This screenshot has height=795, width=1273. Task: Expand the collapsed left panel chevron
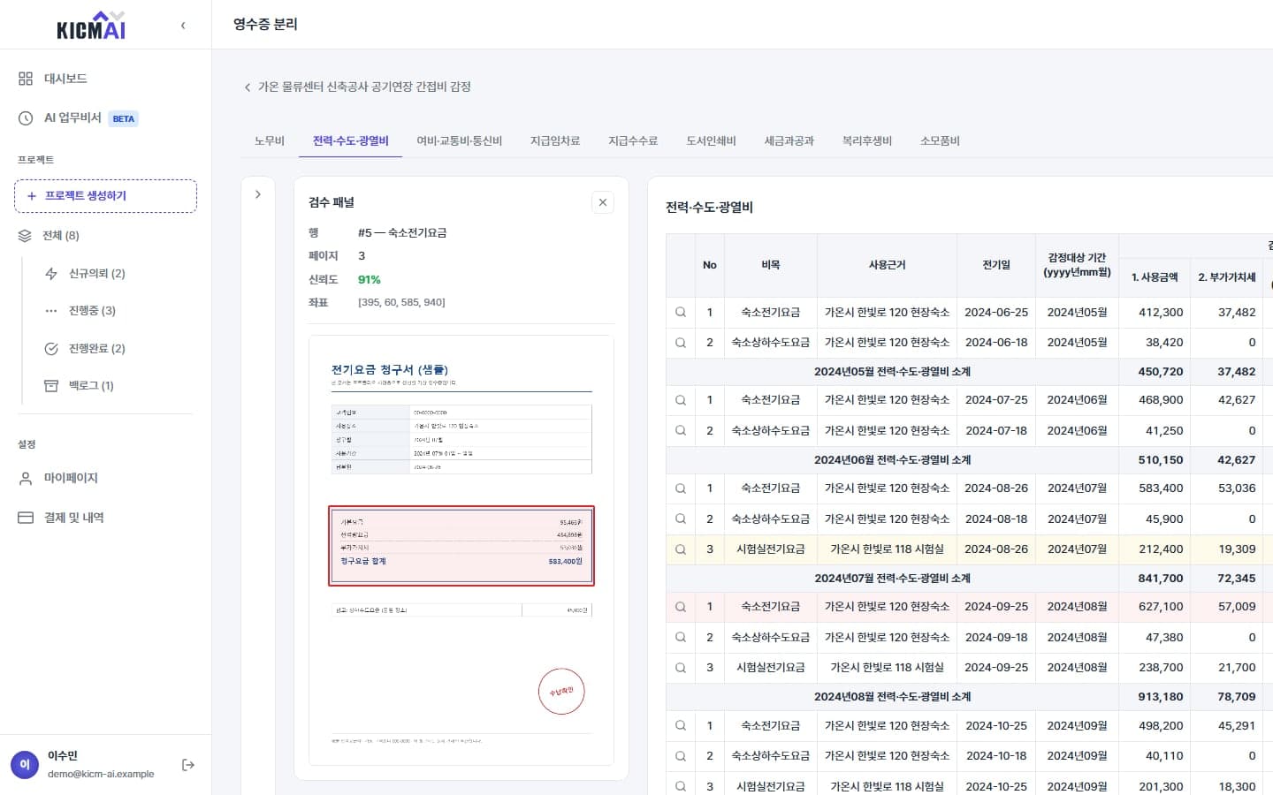258,194
